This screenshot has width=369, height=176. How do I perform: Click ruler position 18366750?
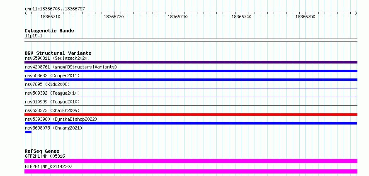coord(306,17)
